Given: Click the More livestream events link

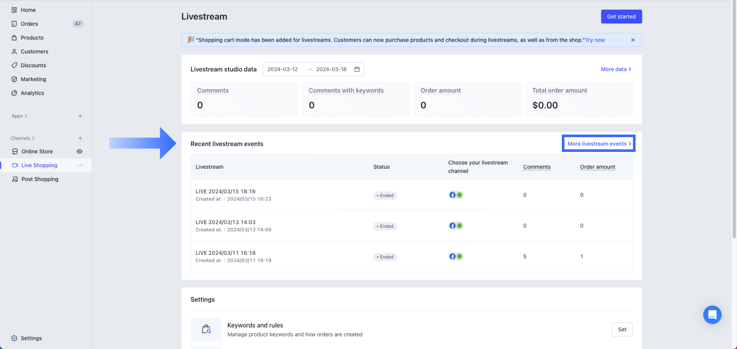Looking at the screenshot, I should (x=599, y=144).
